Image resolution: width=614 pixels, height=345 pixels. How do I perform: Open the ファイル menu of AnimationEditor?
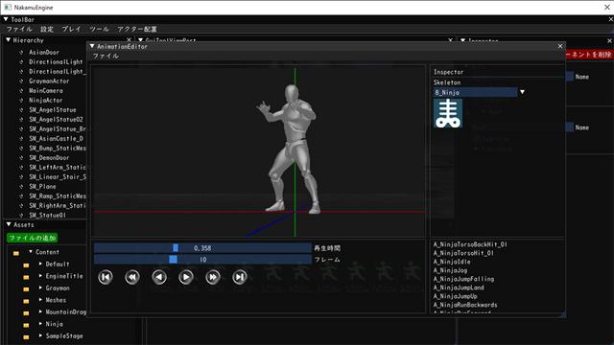106,56
